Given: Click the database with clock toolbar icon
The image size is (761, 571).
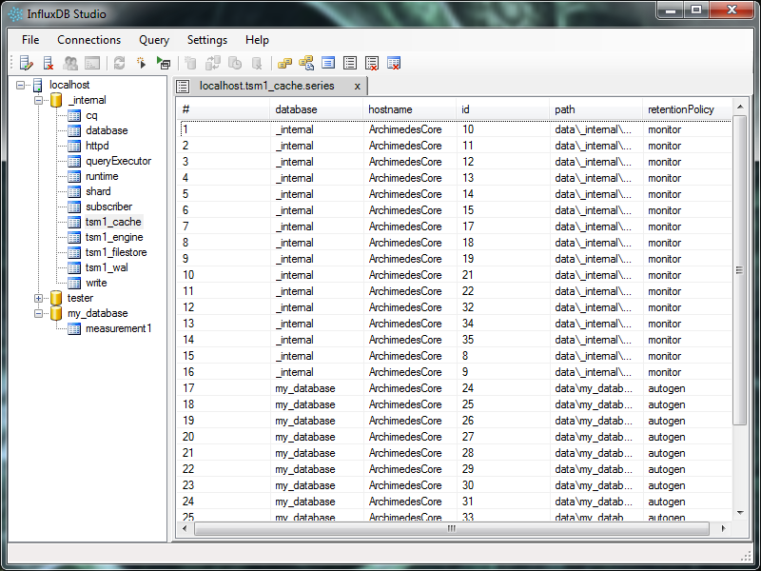Looking at the screenshot, I should 235,63.
